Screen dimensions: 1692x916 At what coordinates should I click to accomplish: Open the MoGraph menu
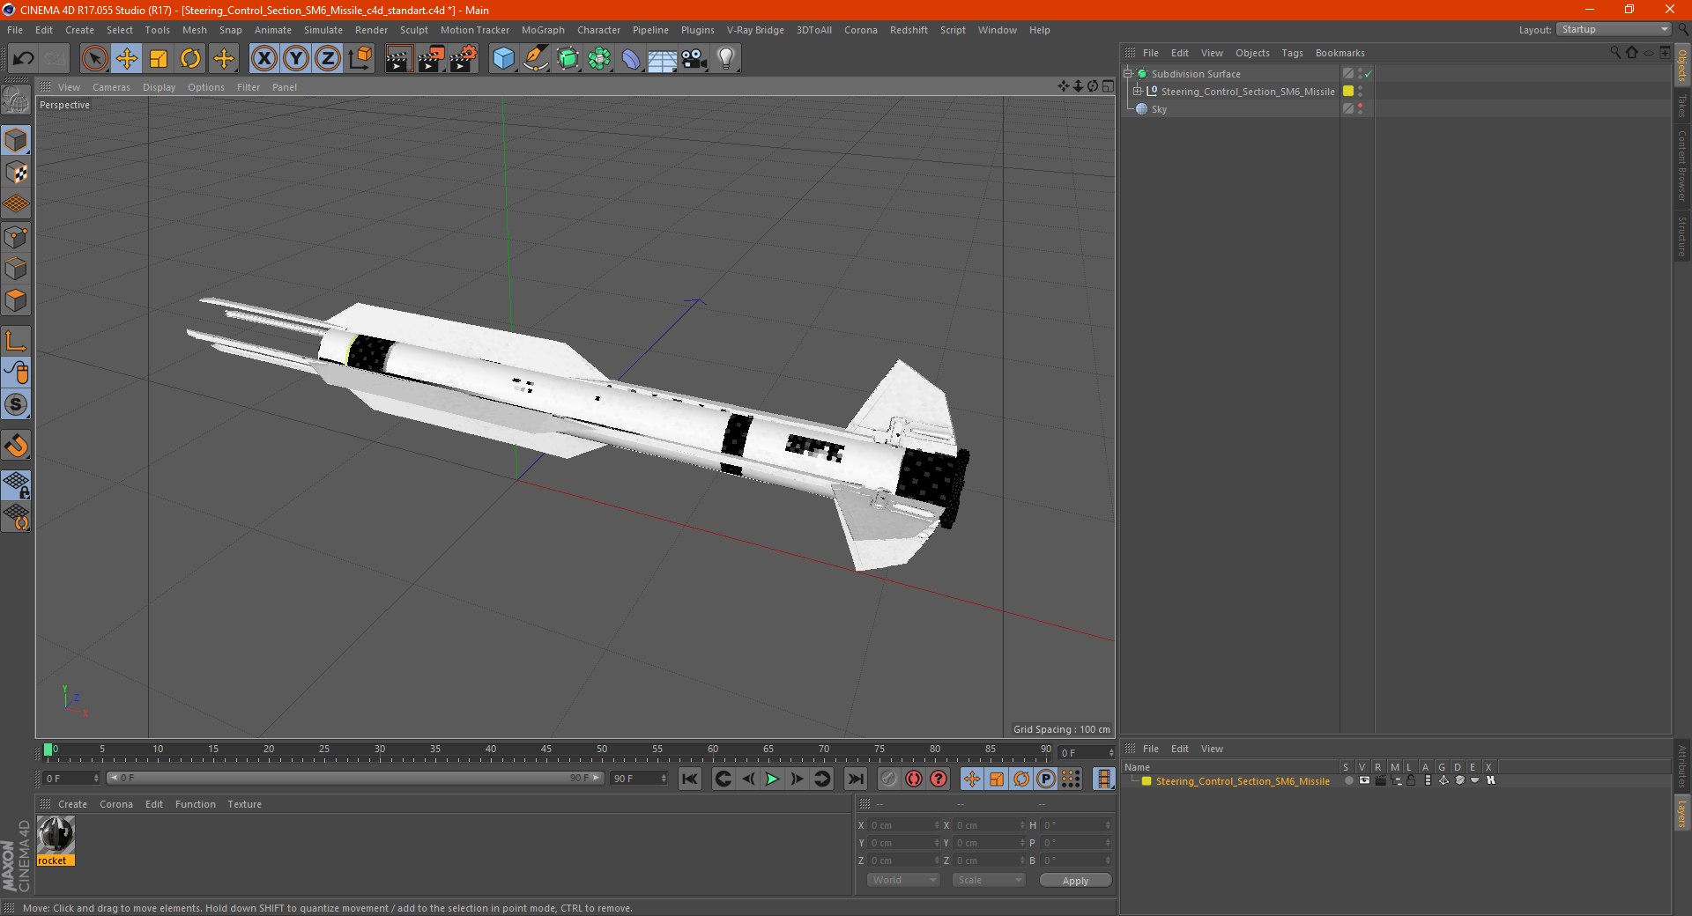point(543,30)
